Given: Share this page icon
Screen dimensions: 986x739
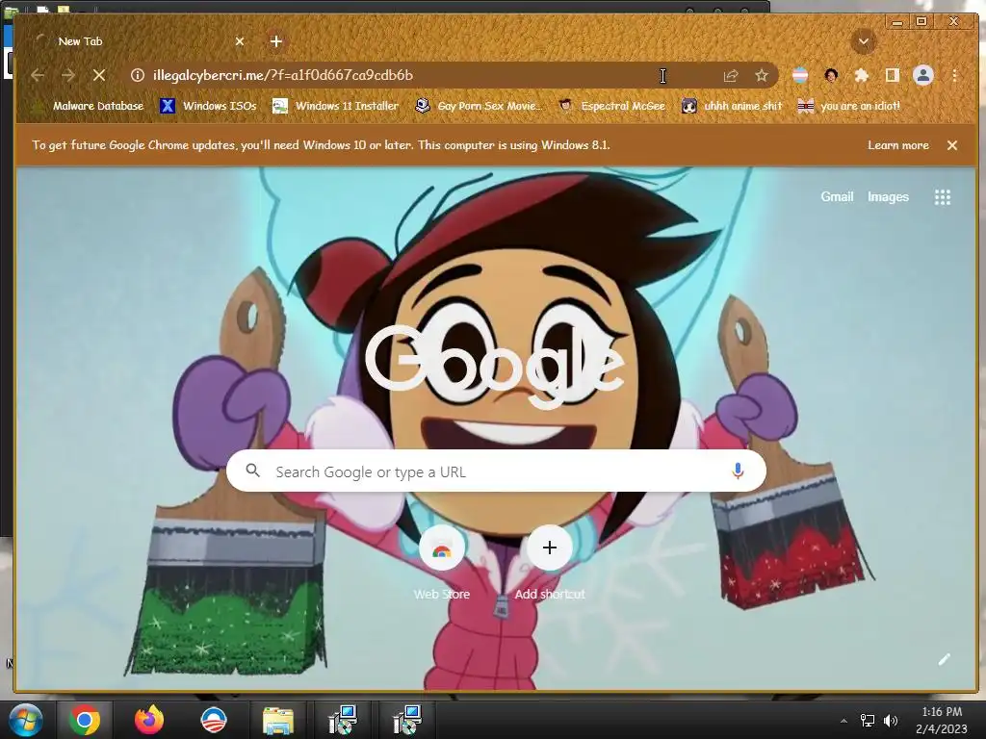Looking at the screenshot, I should pos(731,75).
